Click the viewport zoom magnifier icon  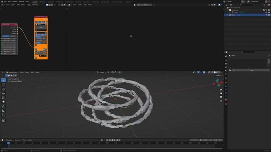[x=221, y=90]
